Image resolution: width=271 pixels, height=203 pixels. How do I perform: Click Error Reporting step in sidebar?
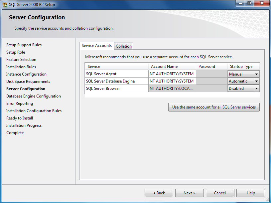coord(20,103)
